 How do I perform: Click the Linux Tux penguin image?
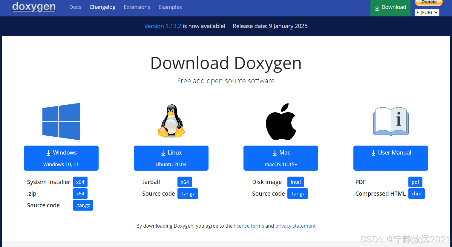(171, 121)
